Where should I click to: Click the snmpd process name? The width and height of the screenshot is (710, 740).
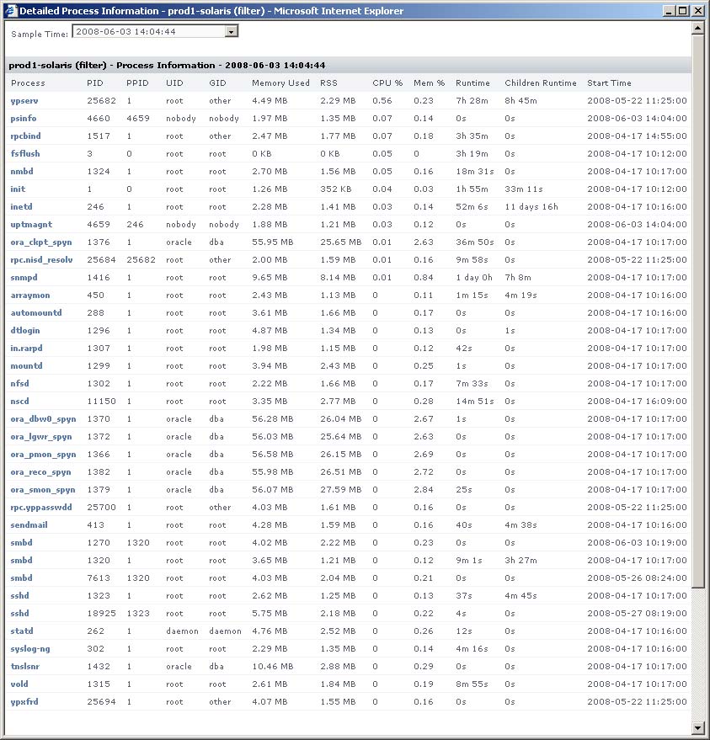24,278
